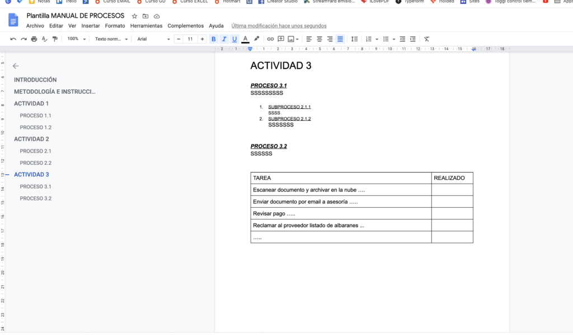
Task: Open the text color picker
Action: click(x=245, y=39)
